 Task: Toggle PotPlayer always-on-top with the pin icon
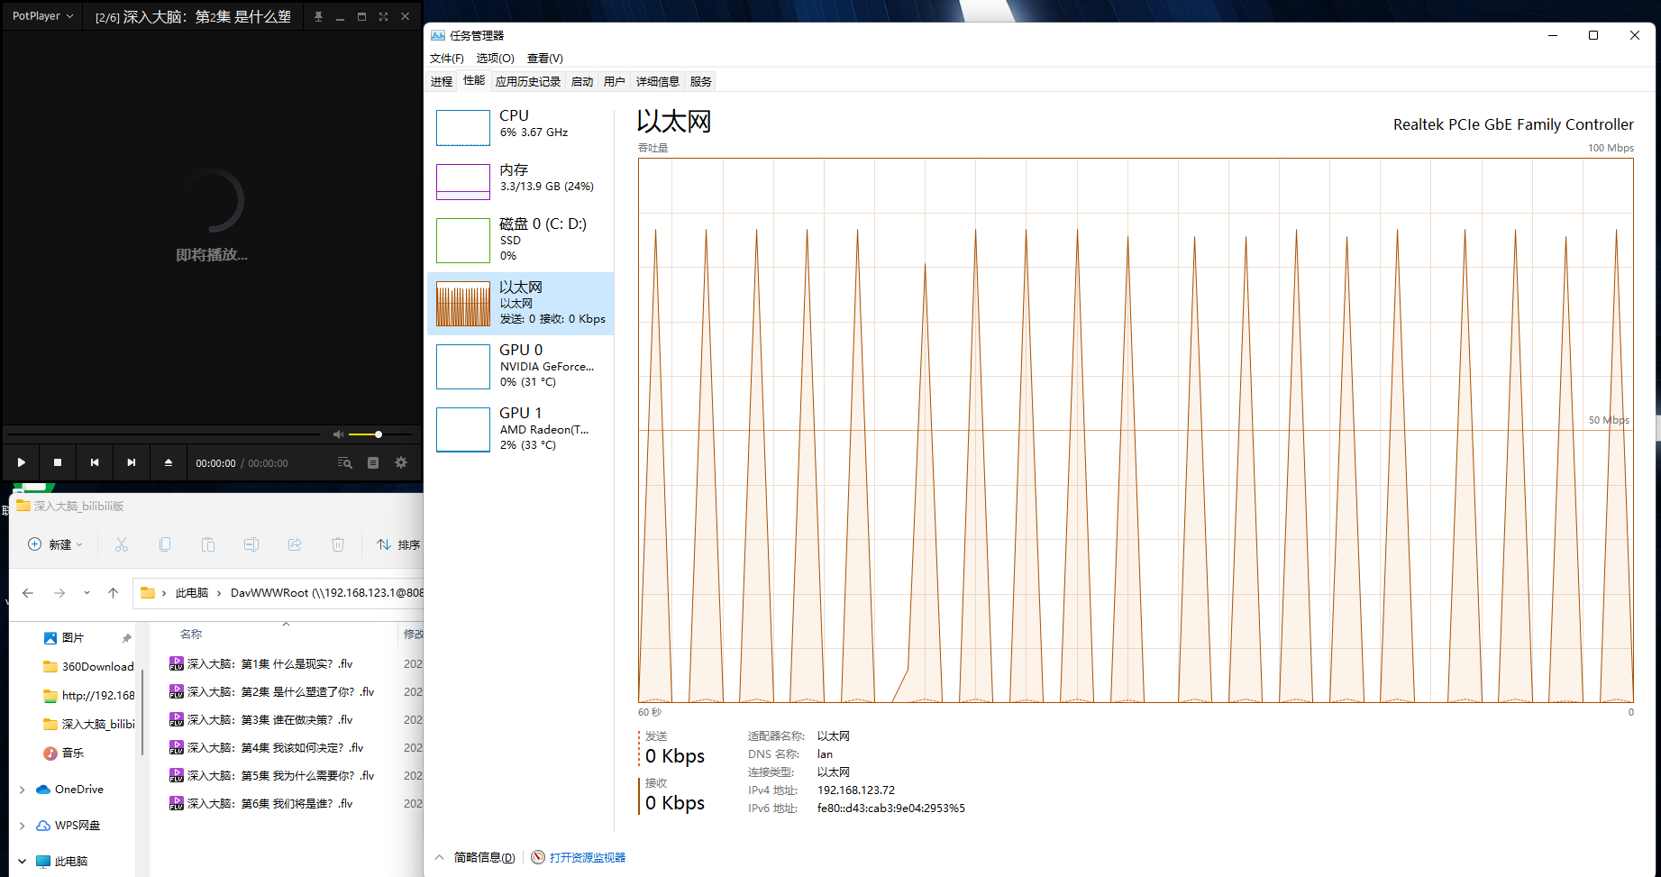(x=318, y=15)
